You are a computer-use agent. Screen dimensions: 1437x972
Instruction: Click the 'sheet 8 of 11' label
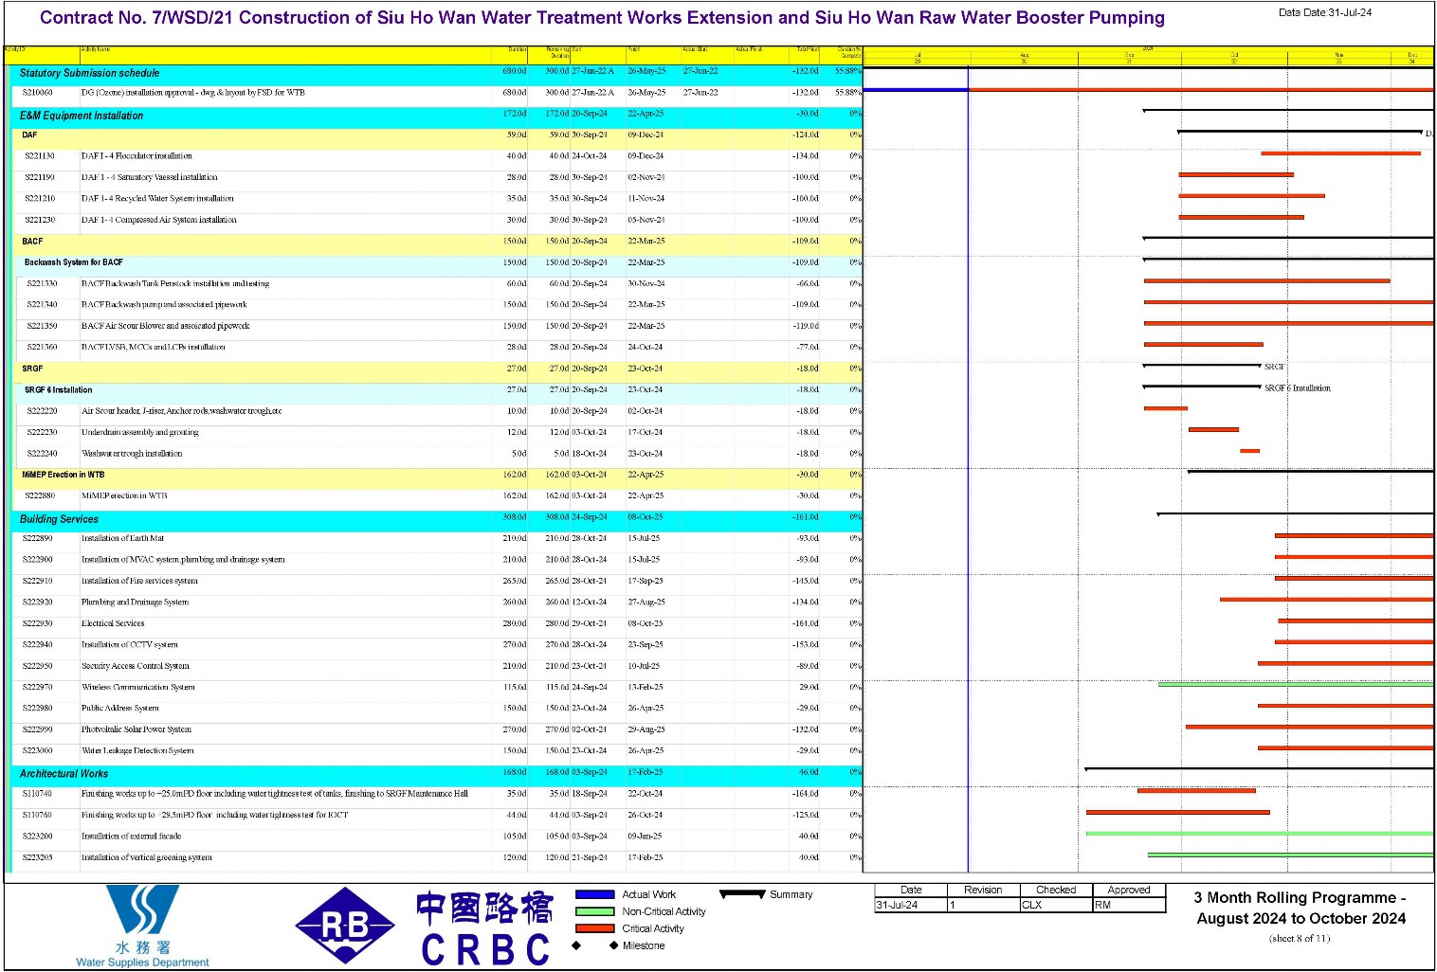tap(1300, 939)
